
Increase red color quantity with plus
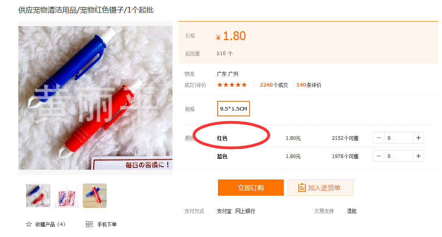(418, 138)
